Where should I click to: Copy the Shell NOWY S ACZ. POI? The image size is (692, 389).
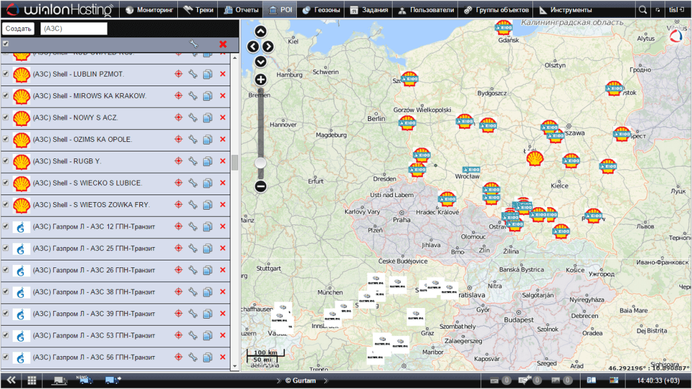[x=208, y=118]
